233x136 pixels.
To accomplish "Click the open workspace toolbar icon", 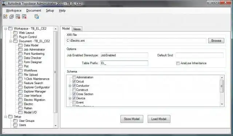I will (12, 17).
